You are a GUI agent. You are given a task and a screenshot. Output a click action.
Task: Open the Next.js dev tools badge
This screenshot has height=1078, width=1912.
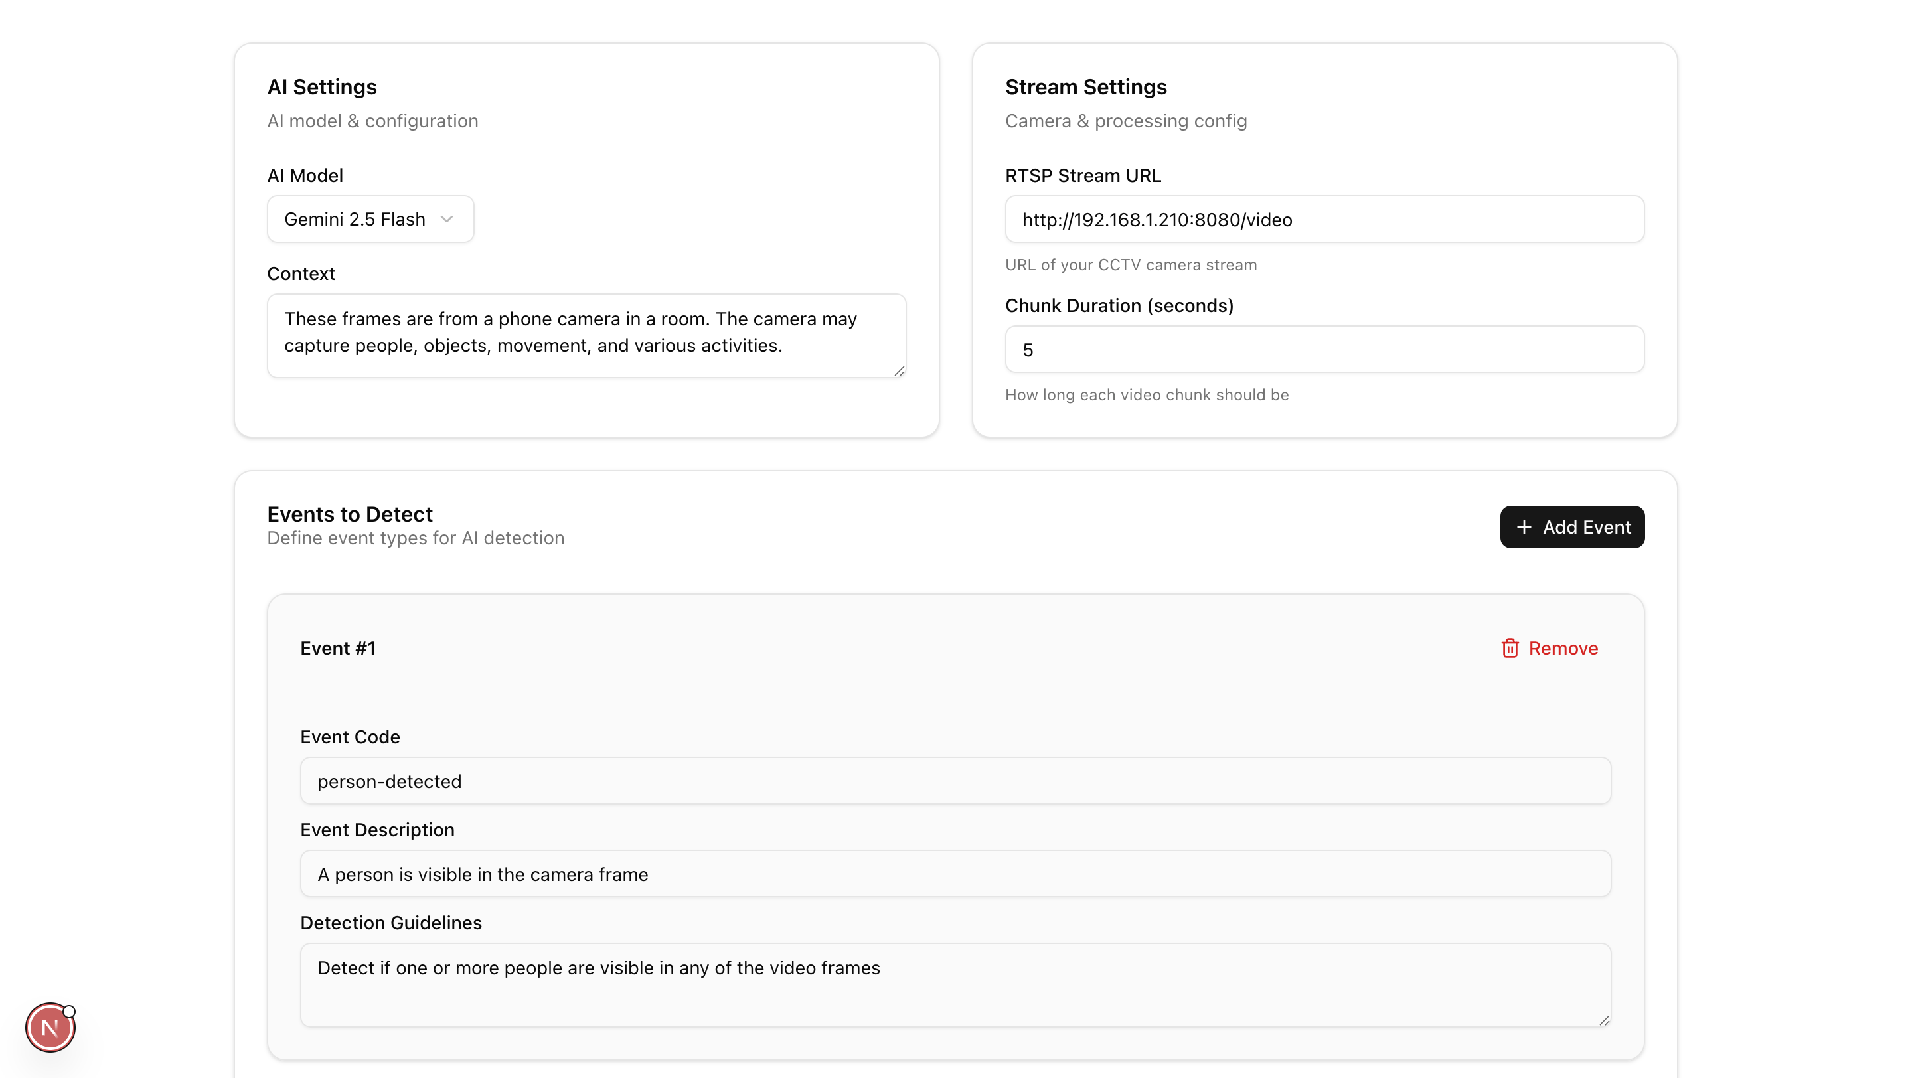(x=50, y=1028)
